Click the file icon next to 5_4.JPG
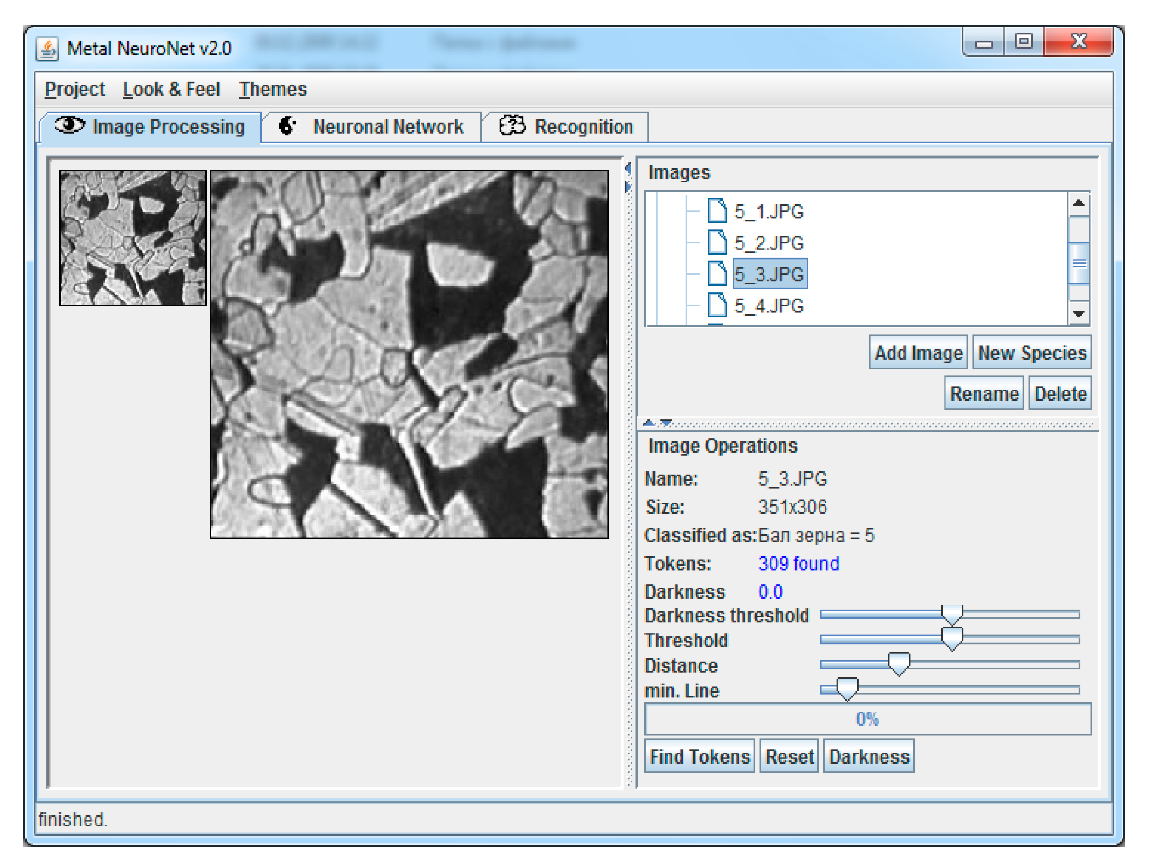The width and height of the screenshot is (1150, 866). pyautogui.click(x=717, y=306)
